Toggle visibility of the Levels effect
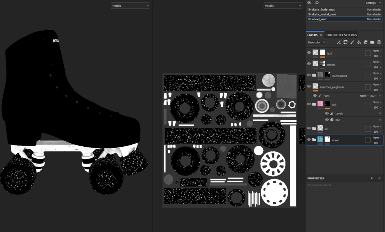Image resolution: width=385 pixels, height=232 pixels. tap(327, 114)
